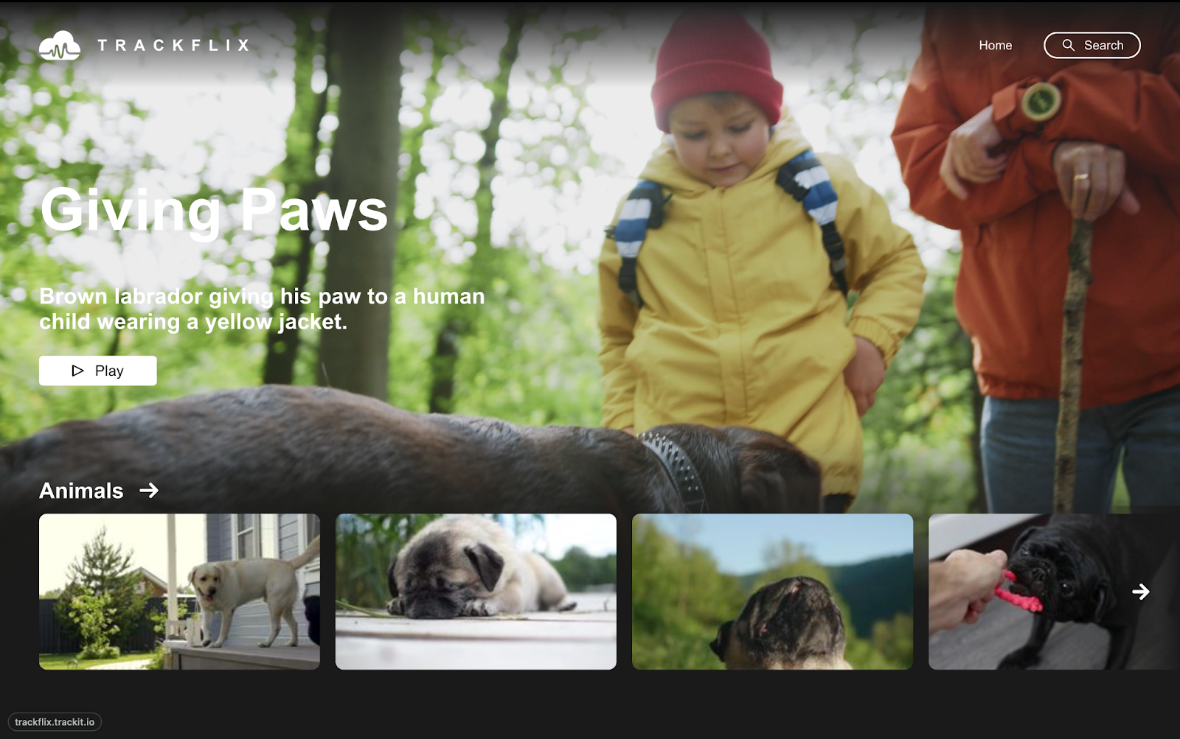Click the play triangle icon on Play button
This screenshot has height=739, width=1180.
(77, 371)
